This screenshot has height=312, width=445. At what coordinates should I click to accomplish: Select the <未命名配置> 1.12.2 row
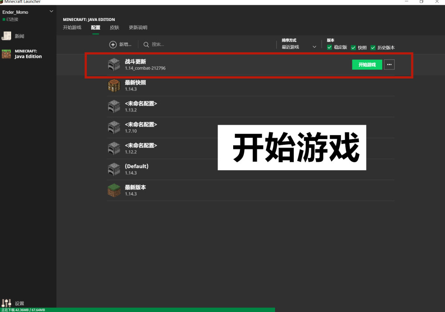251,148
